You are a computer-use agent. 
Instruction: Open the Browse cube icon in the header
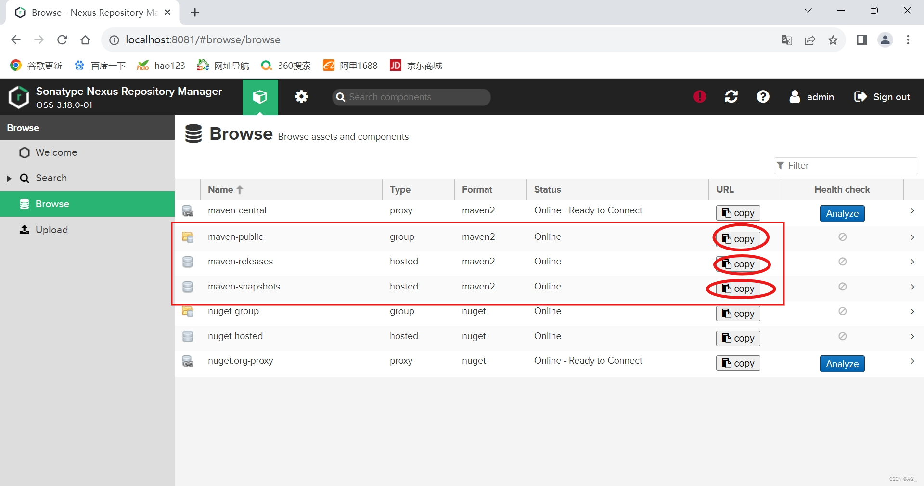(x=260, y=97)
